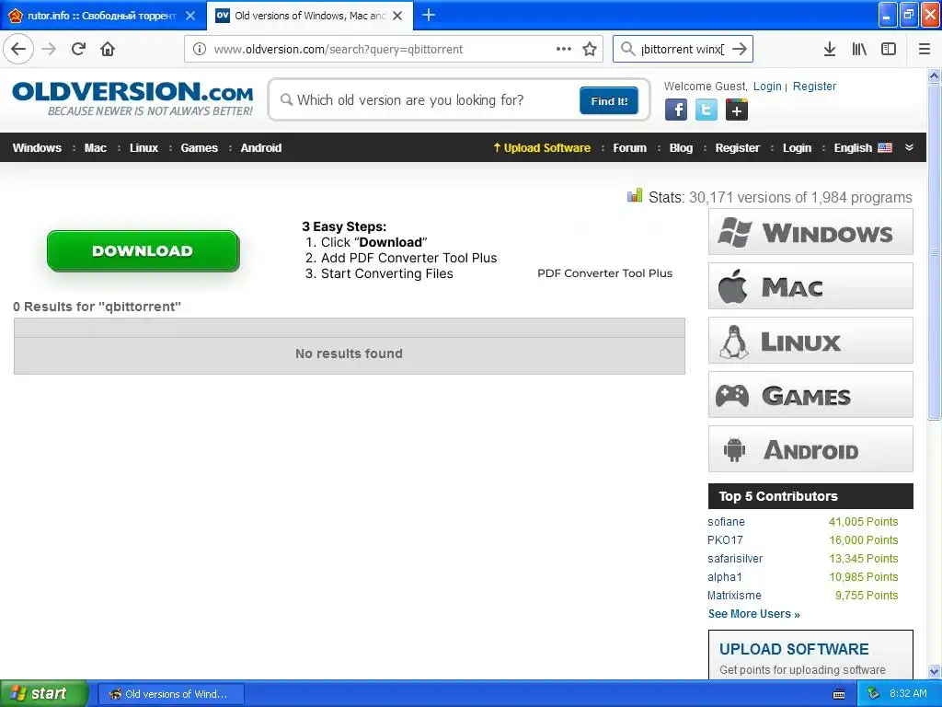Image resolution: width=942 pixels, height=707 pixels.
Task: Submit browser search with the arrow button
Action: 740,49
